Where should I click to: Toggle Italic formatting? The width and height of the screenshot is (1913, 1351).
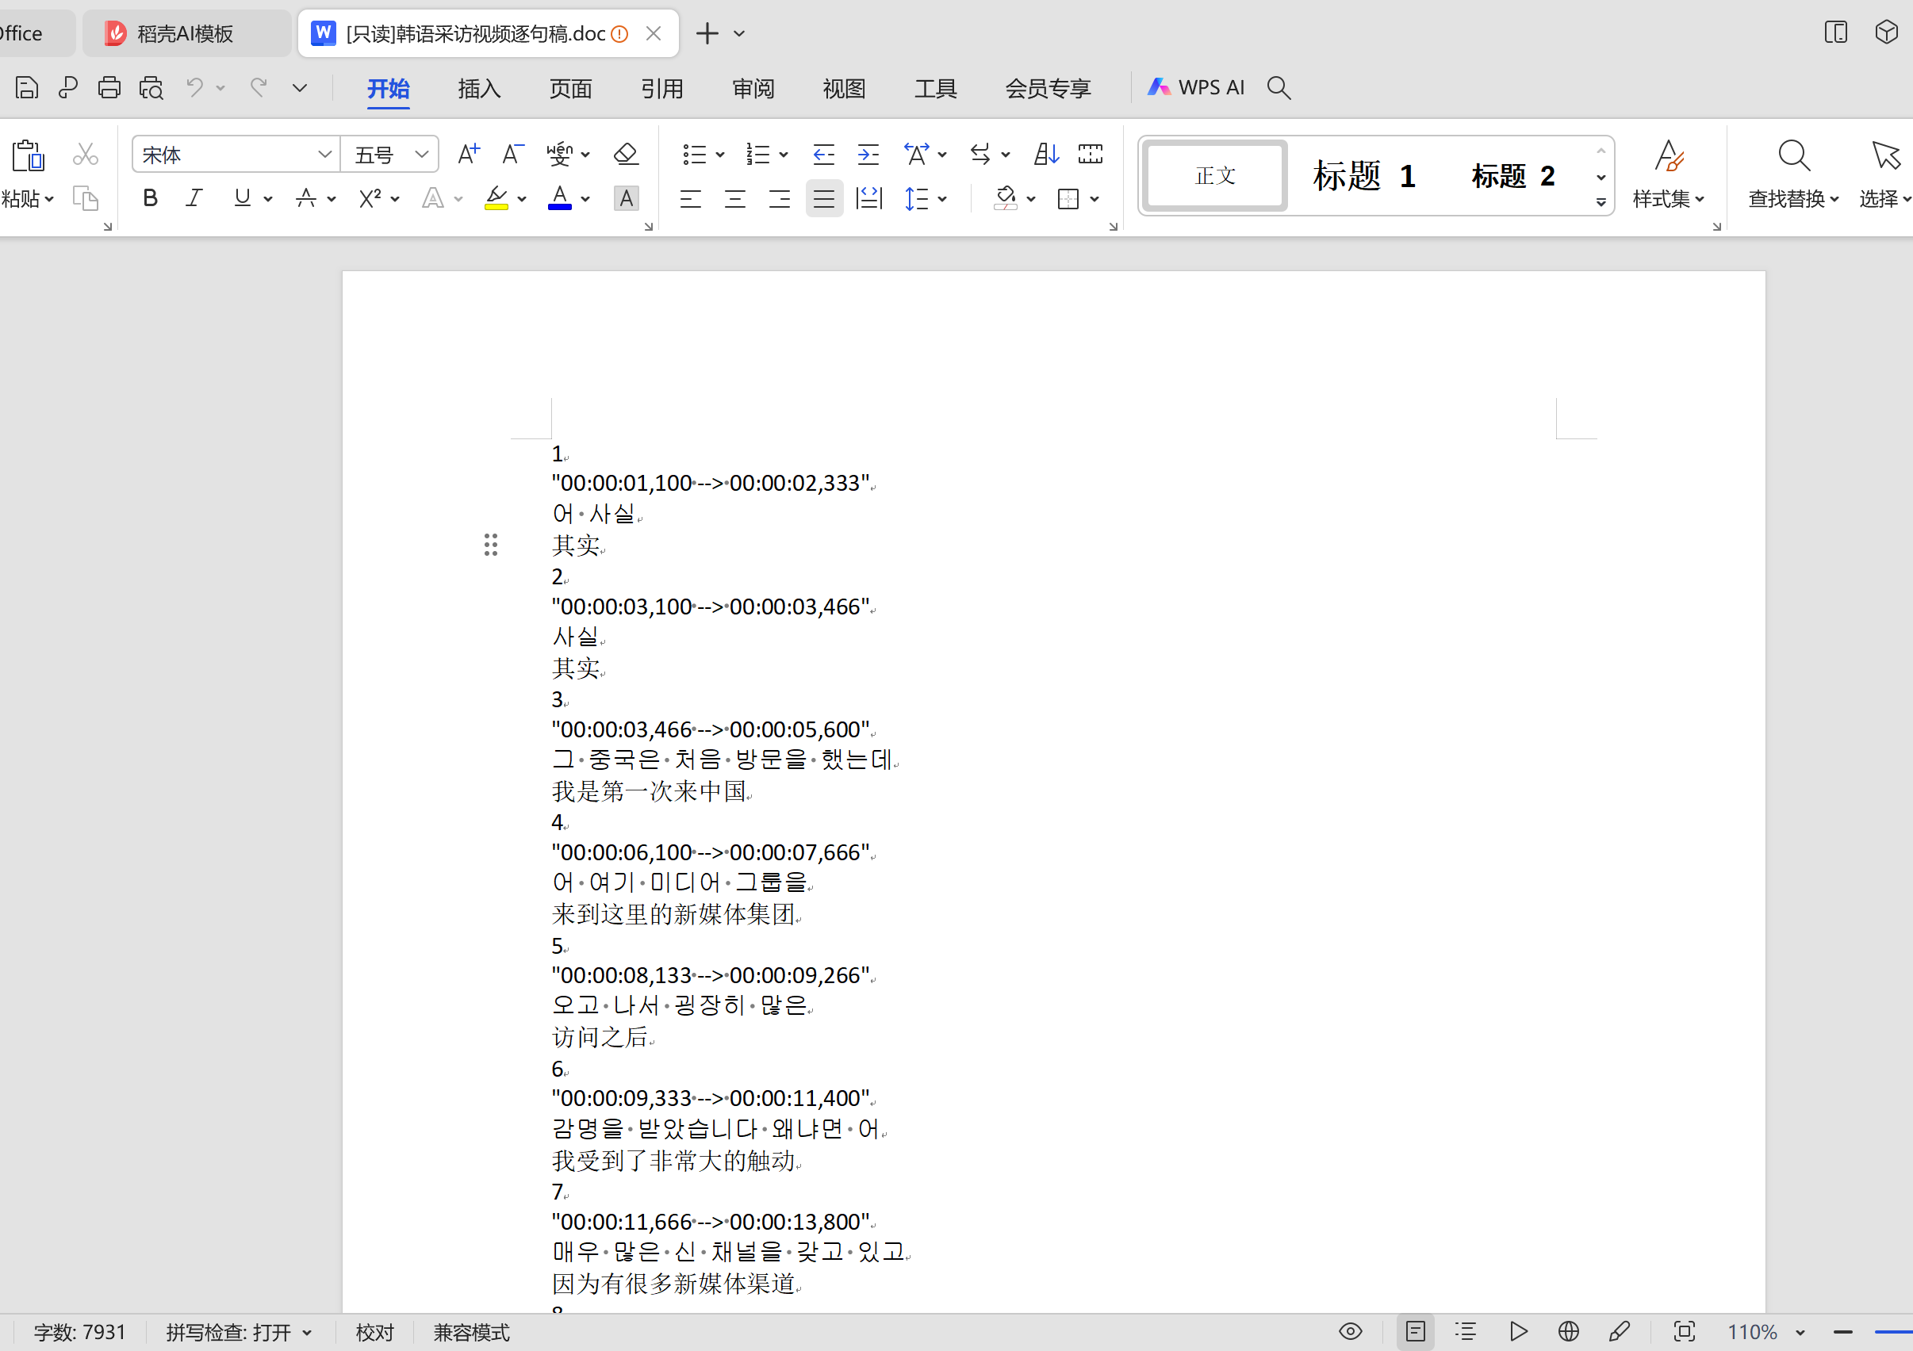194,198
